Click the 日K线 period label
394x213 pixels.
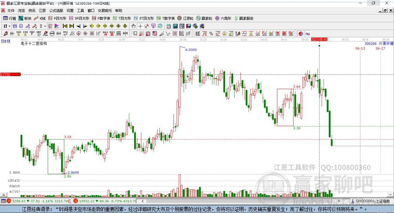click(x=5, y=41)
